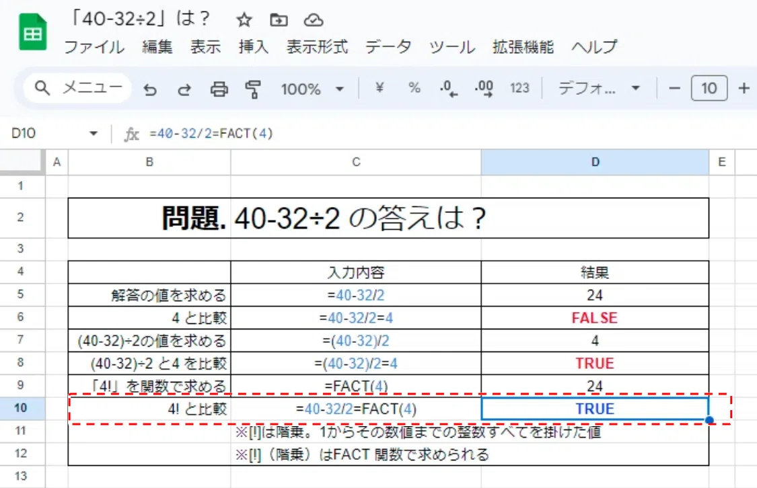The width and height of the screenshot is (757, 488).
Task: Select column E header
Action: 722,162
